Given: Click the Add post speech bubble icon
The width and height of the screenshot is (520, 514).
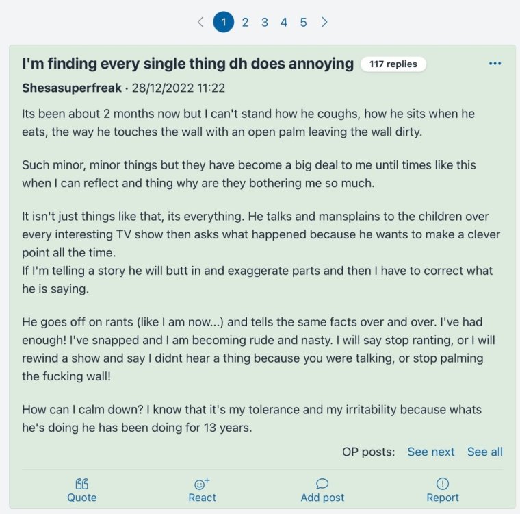Looking at the screenshot, I should (322, 484).
